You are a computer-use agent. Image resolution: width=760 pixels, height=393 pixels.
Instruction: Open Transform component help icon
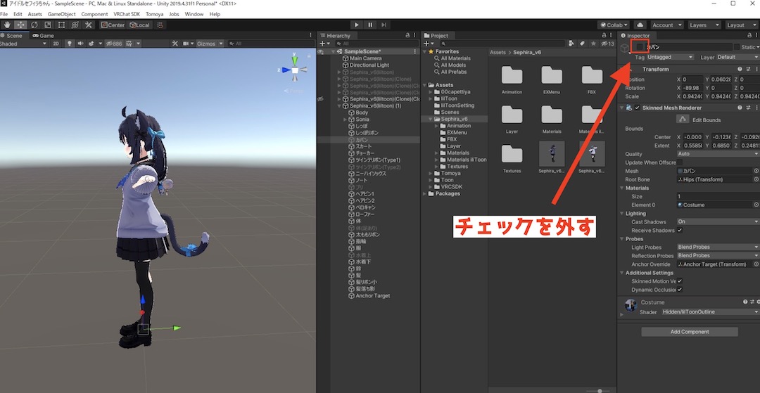click(x=740, y=69)
